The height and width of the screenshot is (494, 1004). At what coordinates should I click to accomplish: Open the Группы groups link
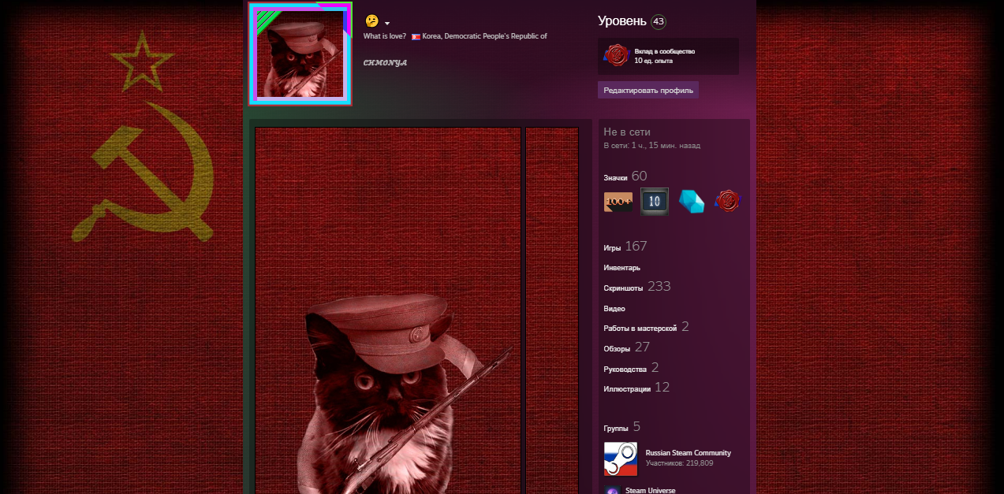point(616,428)
